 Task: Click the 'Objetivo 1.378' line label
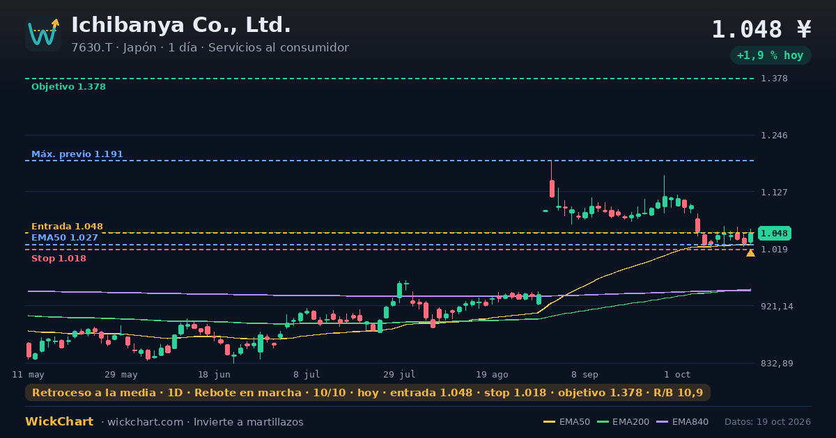coord(68,87)
